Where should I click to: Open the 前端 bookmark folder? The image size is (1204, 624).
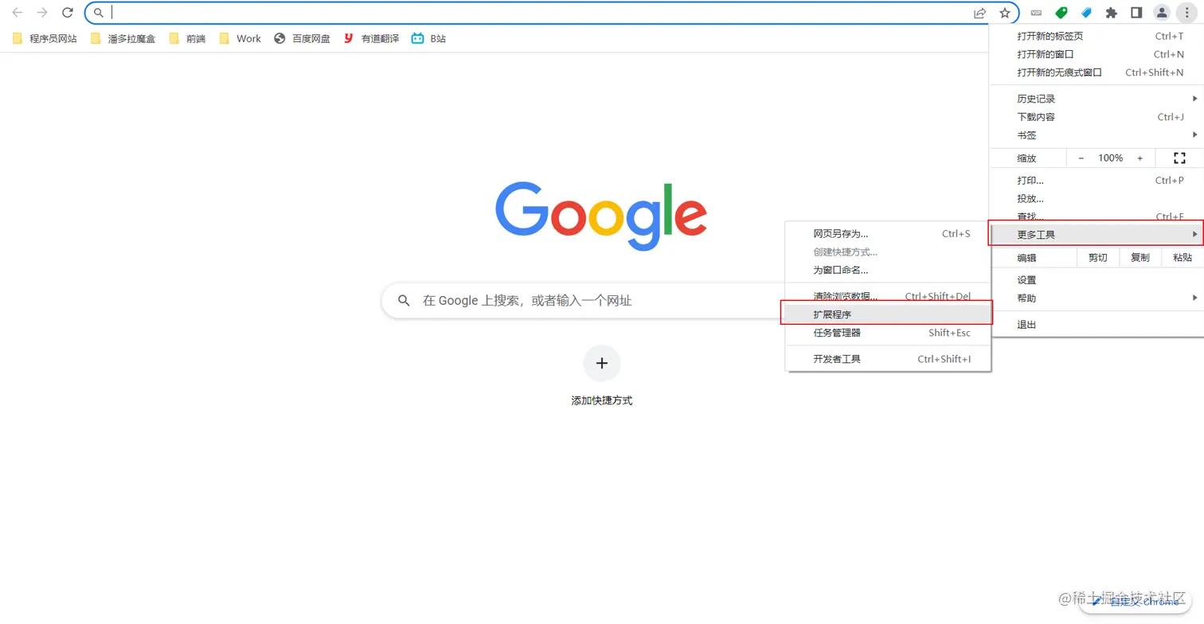[x=187, y=38]
